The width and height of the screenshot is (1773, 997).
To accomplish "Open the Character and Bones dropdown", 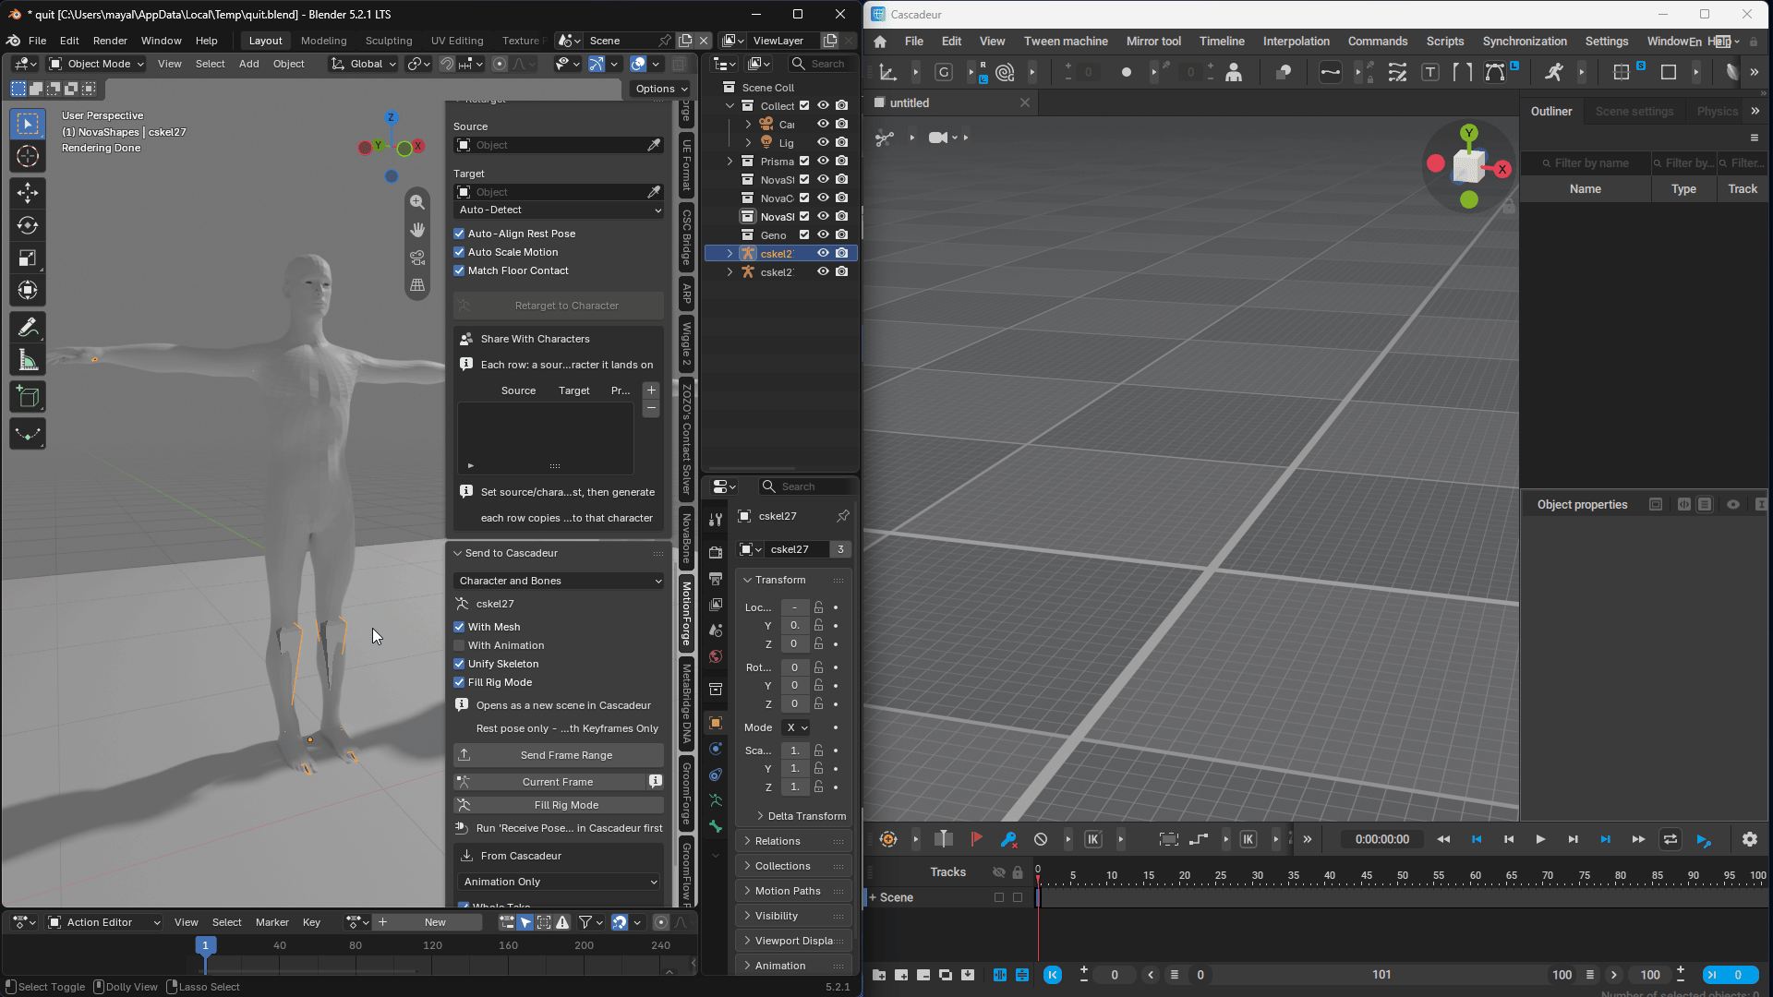I will pyautogui.click(x=559, y=581).
